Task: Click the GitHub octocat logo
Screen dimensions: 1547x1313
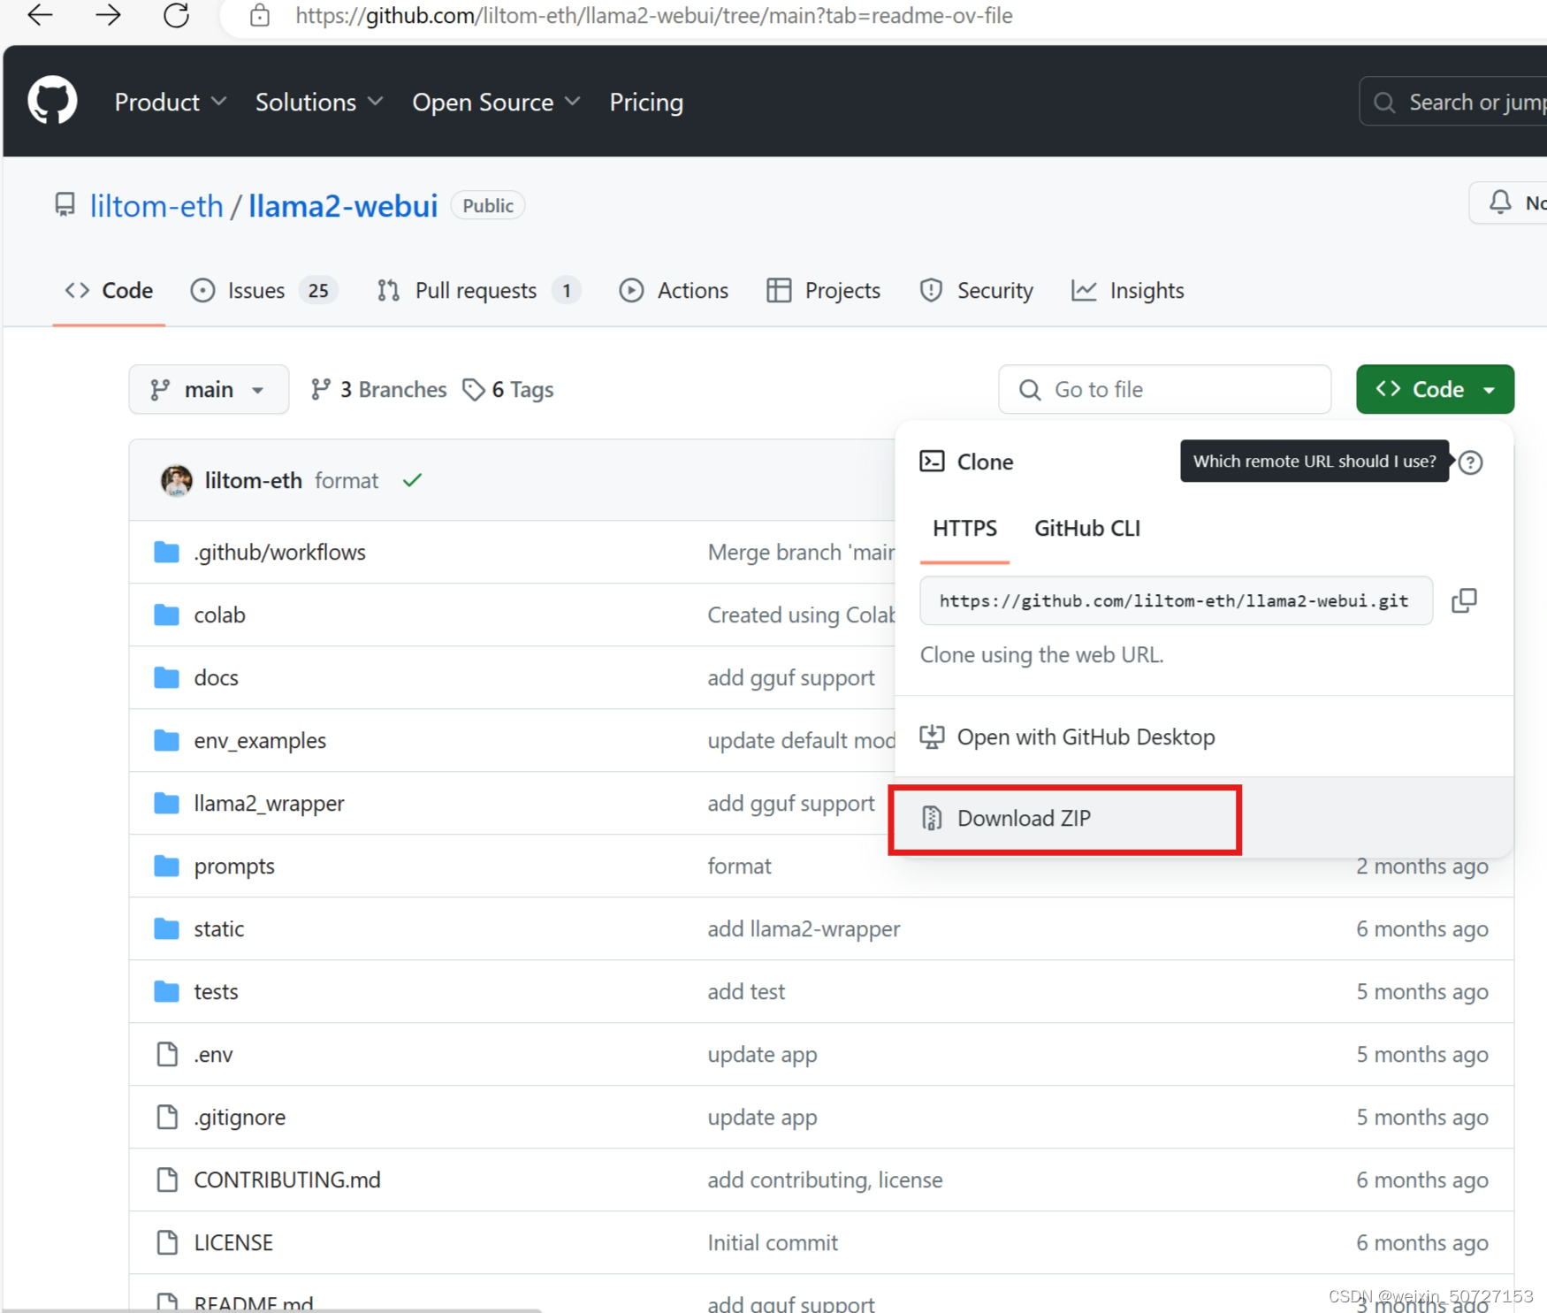Action: [x=52, y=101]
